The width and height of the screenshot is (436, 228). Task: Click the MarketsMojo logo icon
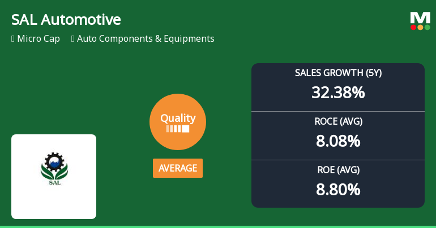click(x=420, y=21)
